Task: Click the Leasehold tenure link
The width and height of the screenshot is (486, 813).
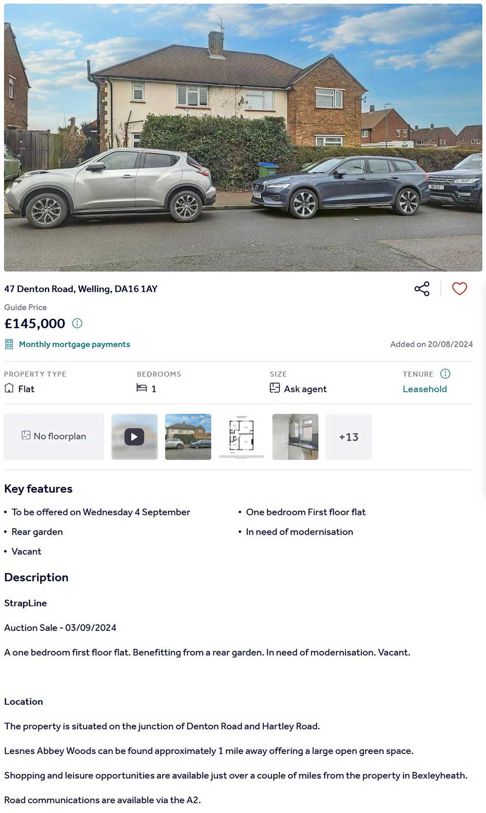Action: pyautogui.click(x=424, y=389)
